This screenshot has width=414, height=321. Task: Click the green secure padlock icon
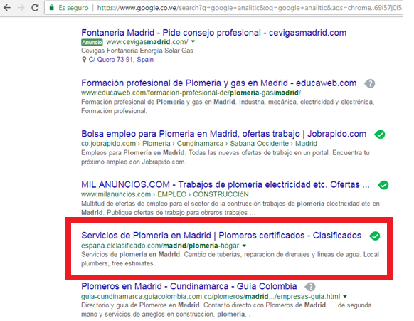coord(52,7)
